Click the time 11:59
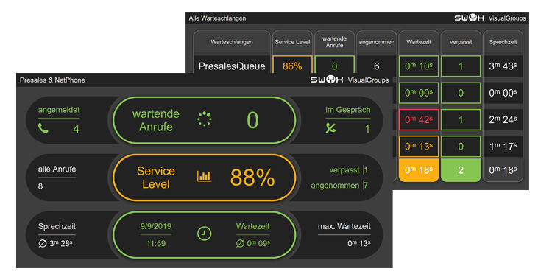 (x=156, y=243)
